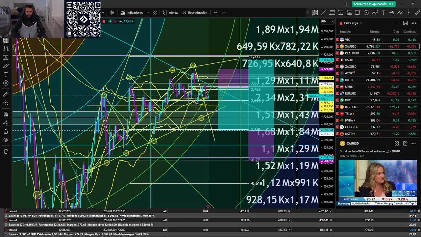Open advanced view icon beside Lista roja
Screen dimensions: 421x237
pos(405,23)
